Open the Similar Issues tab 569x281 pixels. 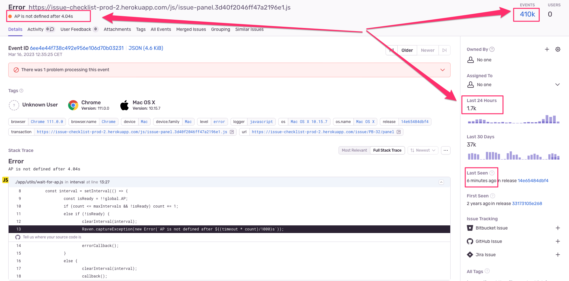[x=249, y=29]
